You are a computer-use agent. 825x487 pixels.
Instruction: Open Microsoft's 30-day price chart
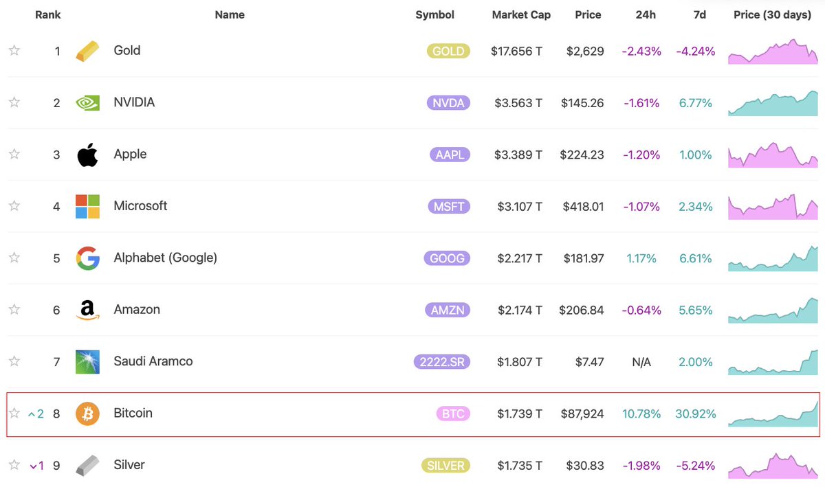773,207
